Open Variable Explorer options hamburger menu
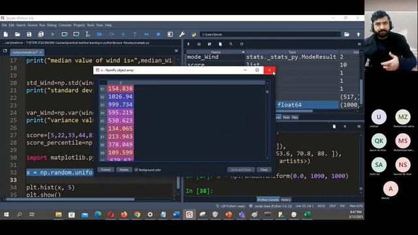 359,44
